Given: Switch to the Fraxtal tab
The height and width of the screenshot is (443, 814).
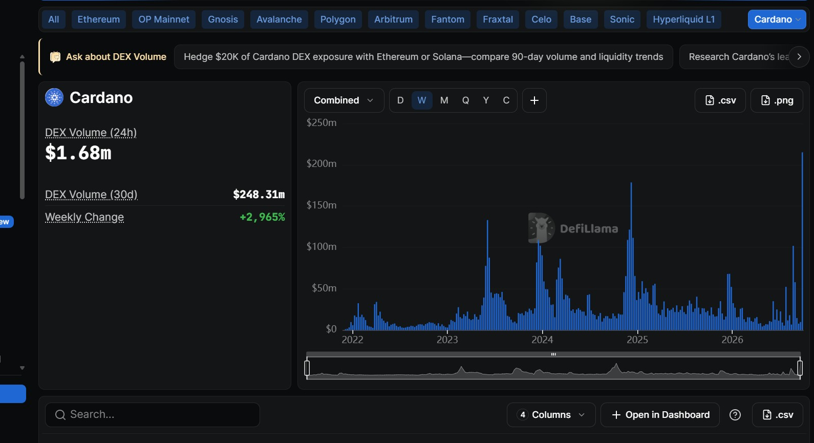Looking at the screenshot, I should 498,19.
